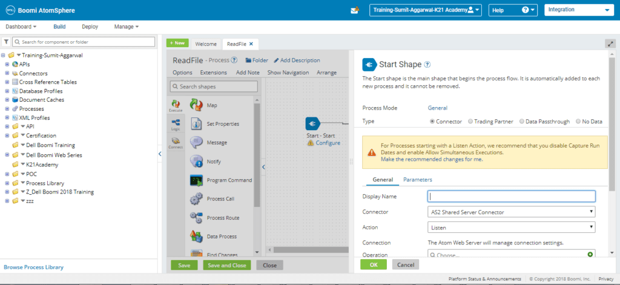Viewport: 620px width, 285px height.
Task: Open the Help dropdown
Action: pyautogui.click(x=513, y=10)
